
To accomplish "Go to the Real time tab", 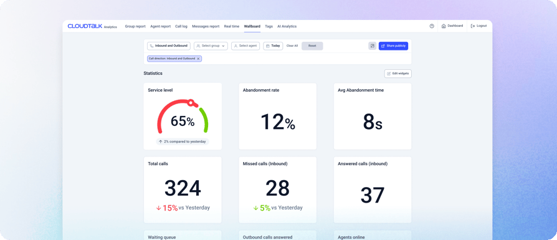I will [232, 26].
